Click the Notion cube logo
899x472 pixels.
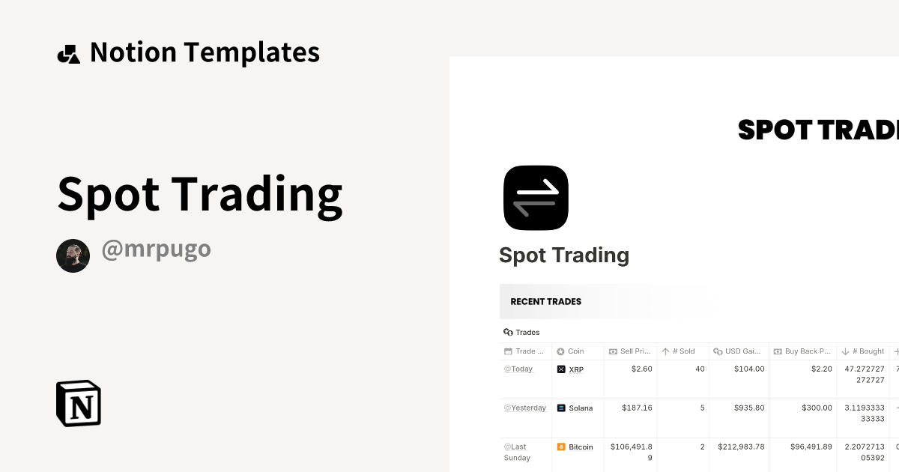click(x=79, y=403)
